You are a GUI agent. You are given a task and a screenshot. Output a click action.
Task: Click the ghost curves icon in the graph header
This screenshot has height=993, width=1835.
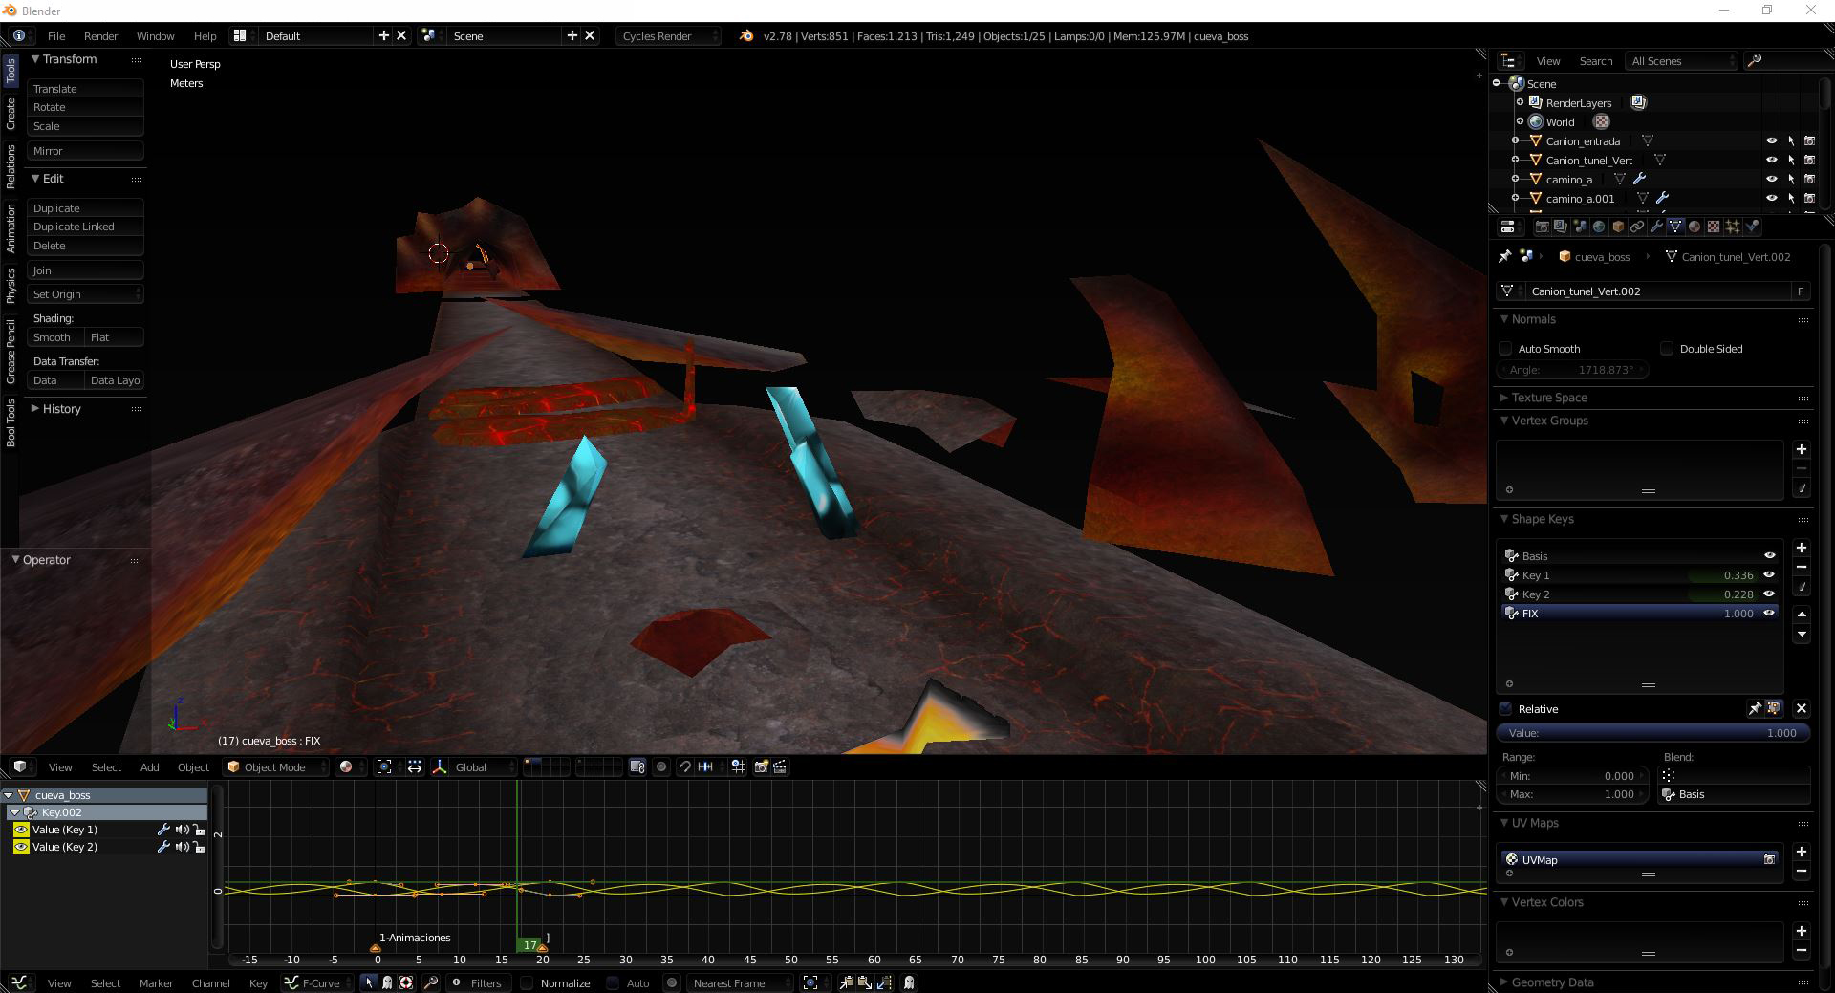click(909, 982)
